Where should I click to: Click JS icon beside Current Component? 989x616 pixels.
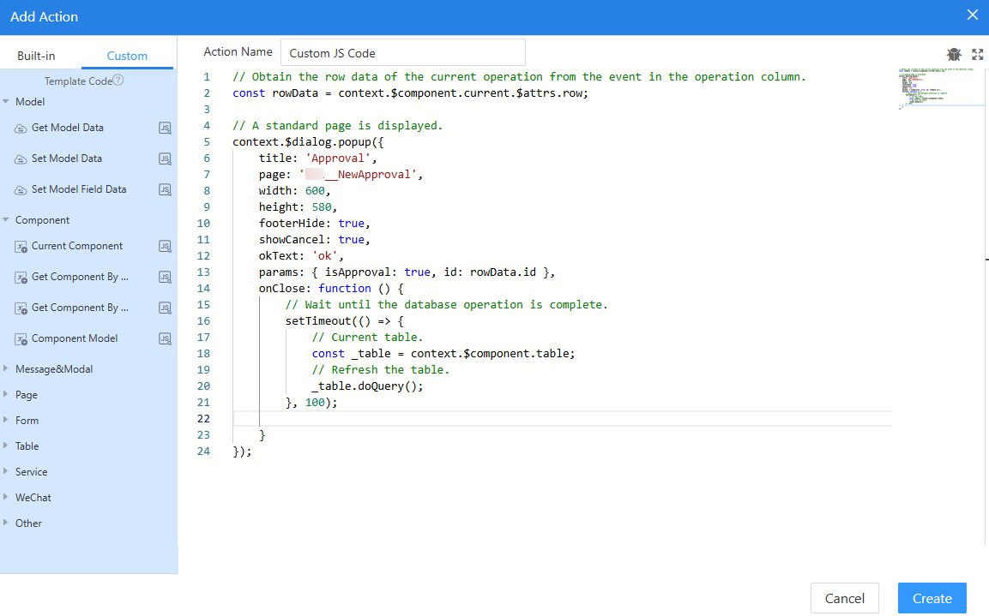point(165,246)
